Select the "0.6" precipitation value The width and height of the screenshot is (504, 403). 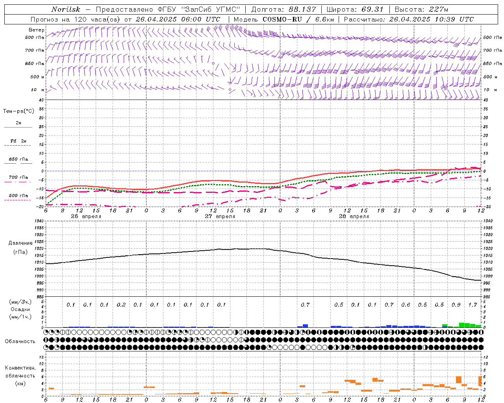click(406, 305)
